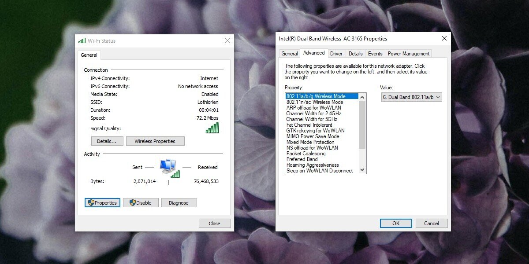
Task: Select the Details tab
Action: [x=355, y=53]
